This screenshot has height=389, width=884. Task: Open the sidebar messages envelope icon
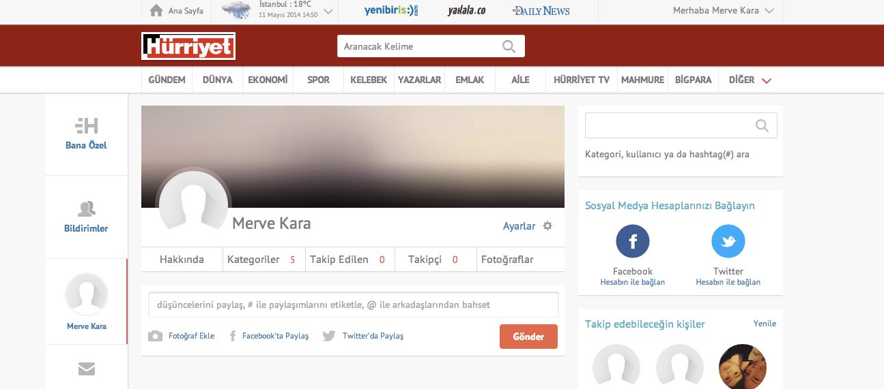tap(87, 369)
